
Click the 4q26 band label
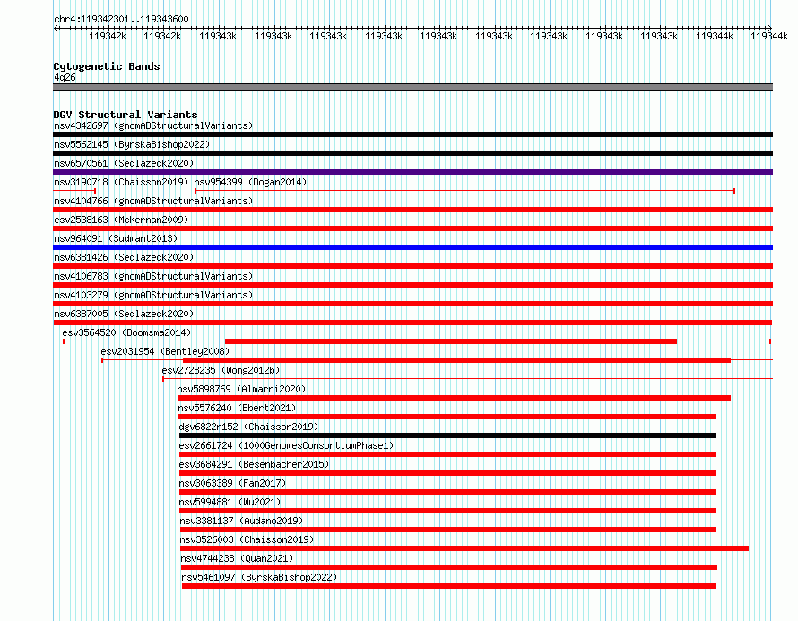click(65, 77)
